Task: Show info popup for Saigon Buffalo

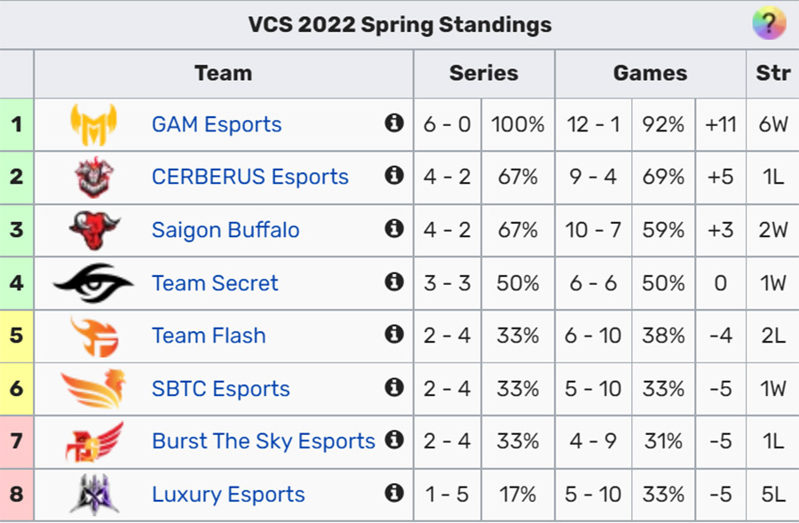Action: click(394, 228)
